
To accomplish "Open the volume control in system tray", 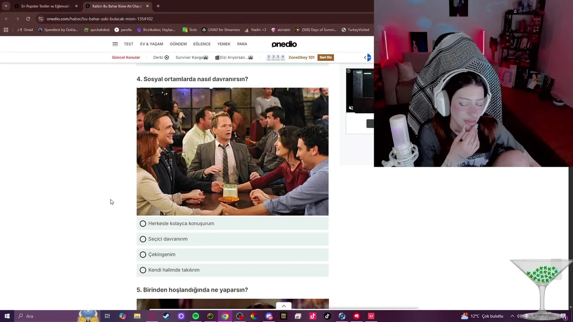I will pos(519,316).
